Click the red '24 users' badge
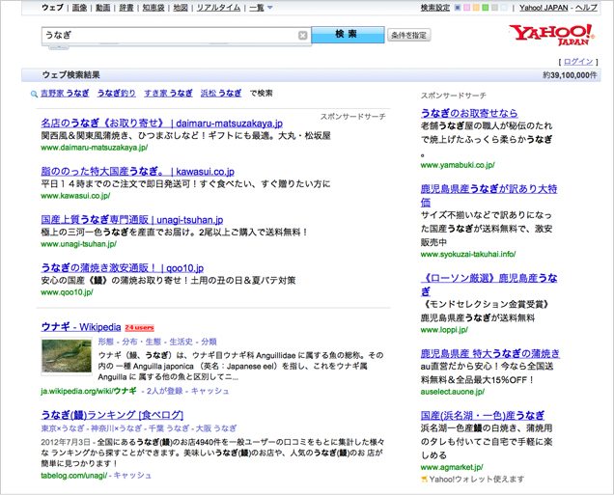 click(x=140, y=328)
